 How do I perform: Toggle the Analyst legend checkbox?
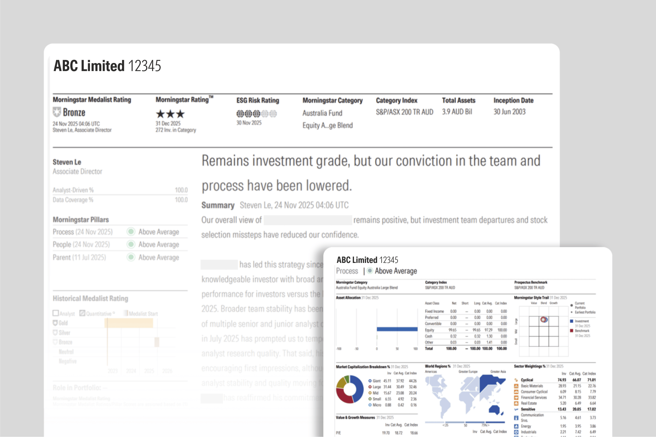coord(56,313)
